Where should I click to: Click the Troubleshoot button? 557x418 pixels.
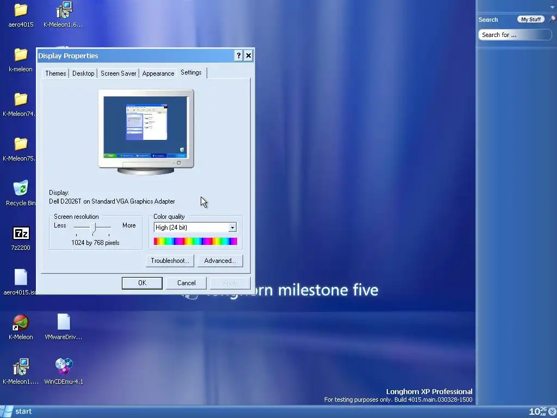(x=170, y=261)
